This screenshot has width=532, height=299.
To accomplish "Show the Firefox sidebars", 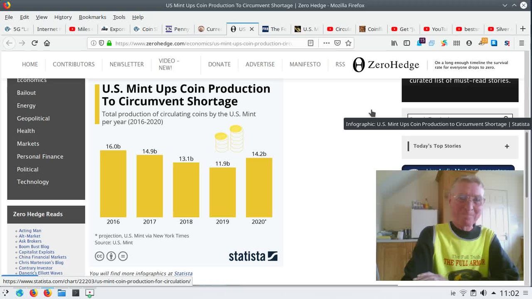I will pyautogui.click(x=407, y=43).
